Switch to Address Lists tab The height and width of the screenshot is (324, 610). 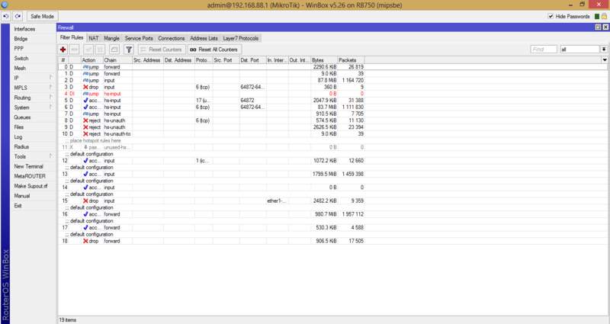click(x=204, y=38)
